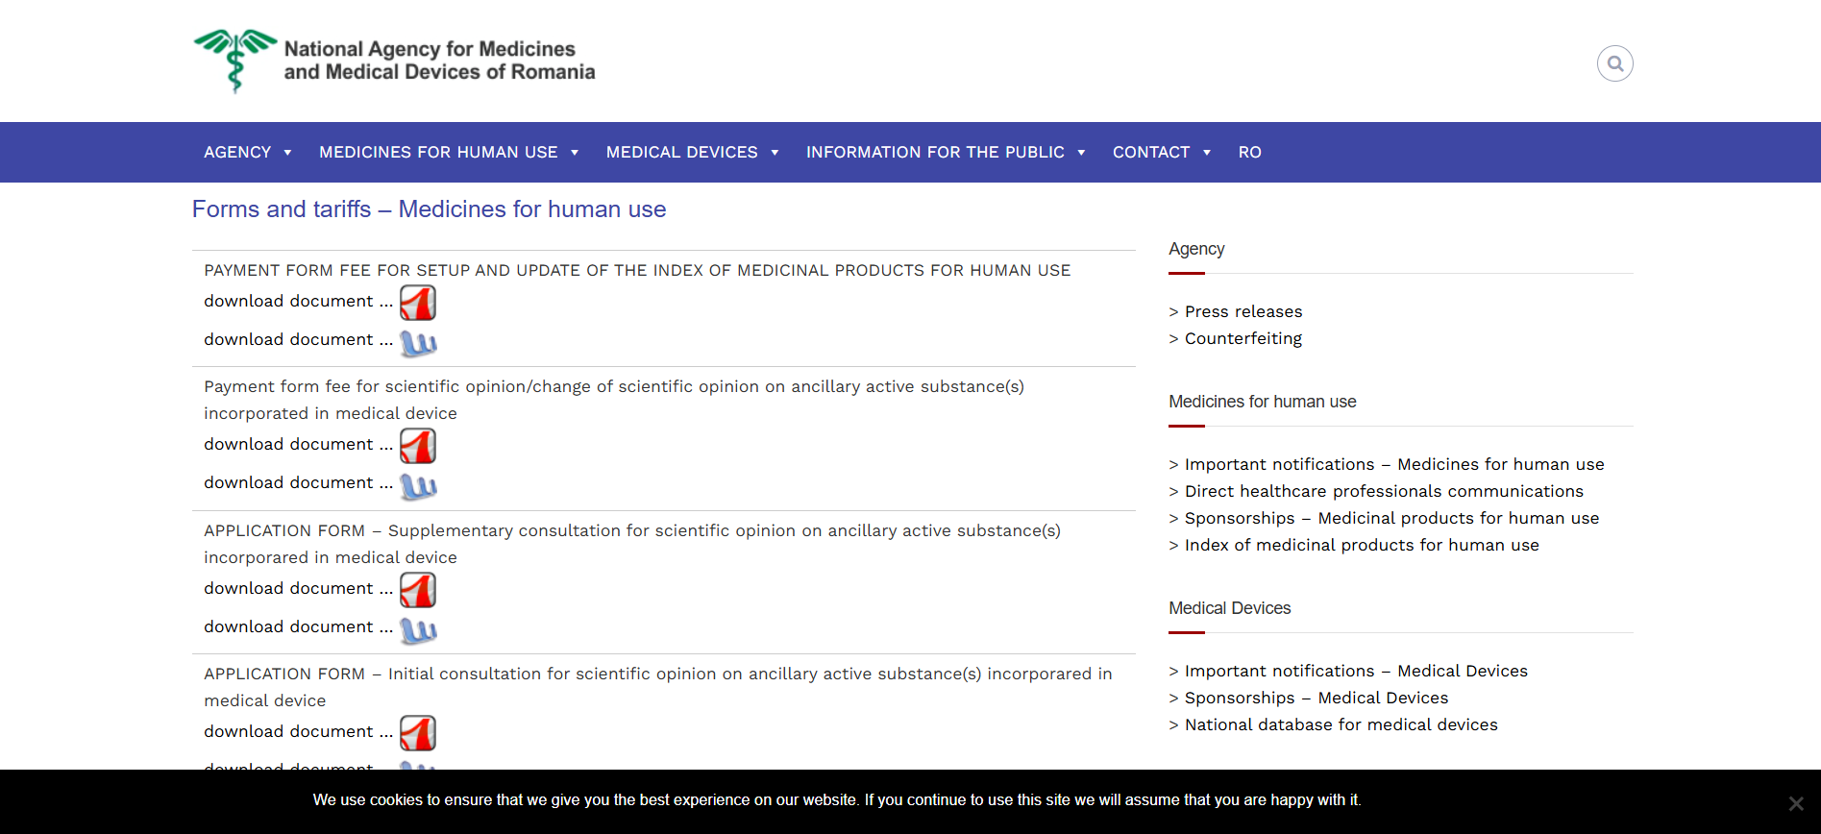Download Word file for Index payment form fee

pyautogui.click(x=418, y=342)
